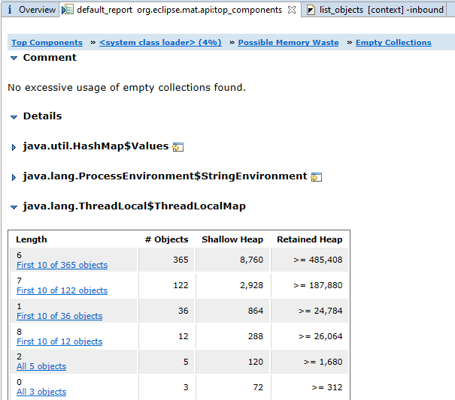Open First 10 of 365 objects link

coord(62,265)
